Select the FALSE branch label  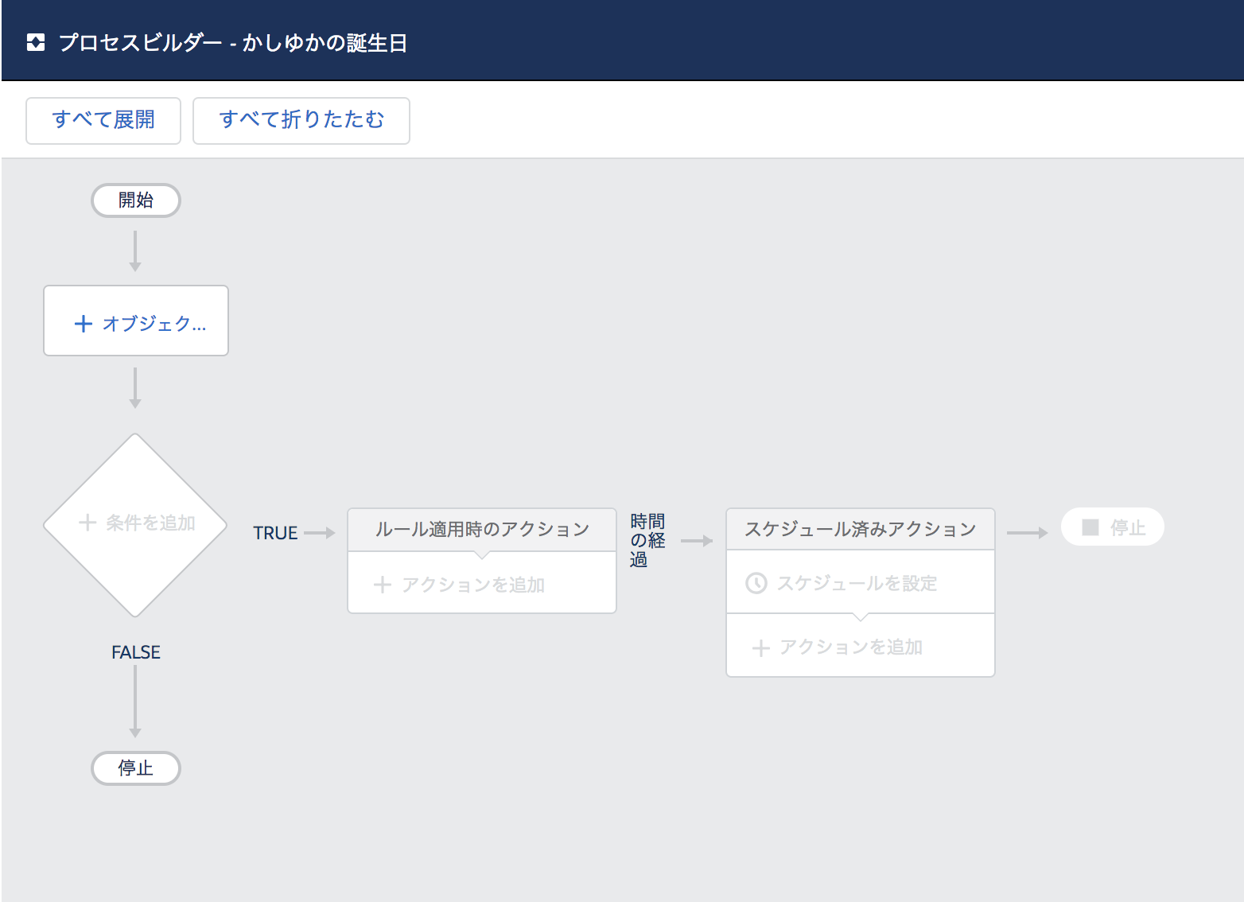[x=136, y=652]
